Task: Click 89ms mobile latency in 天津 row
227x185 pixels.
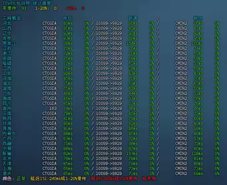Action: tap(198, 164)
